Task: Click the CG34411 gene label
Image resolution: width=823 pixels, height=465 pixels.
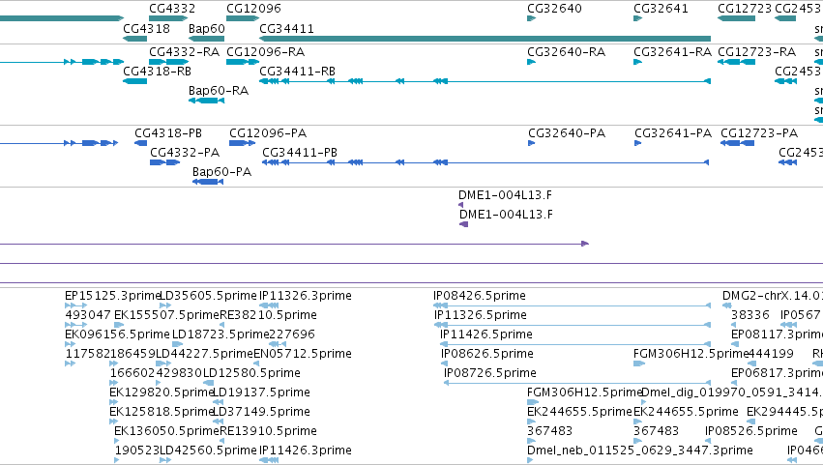Action: click(x=286, y=28)
